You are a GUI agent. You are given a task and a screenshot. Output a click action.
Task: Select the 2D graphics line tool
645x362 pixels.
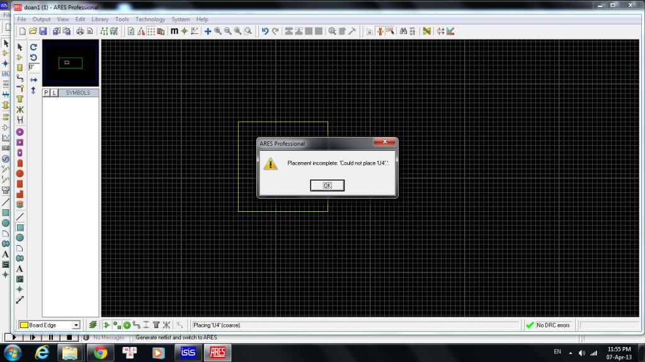pos(20,217)
